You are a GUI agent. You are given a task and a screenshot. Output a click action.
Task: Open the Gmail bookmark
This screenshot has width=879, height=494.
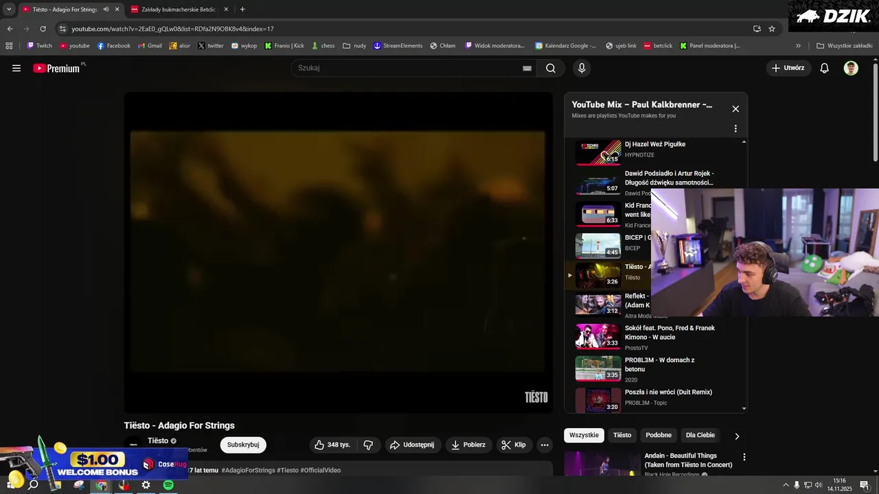coord(150,46)
